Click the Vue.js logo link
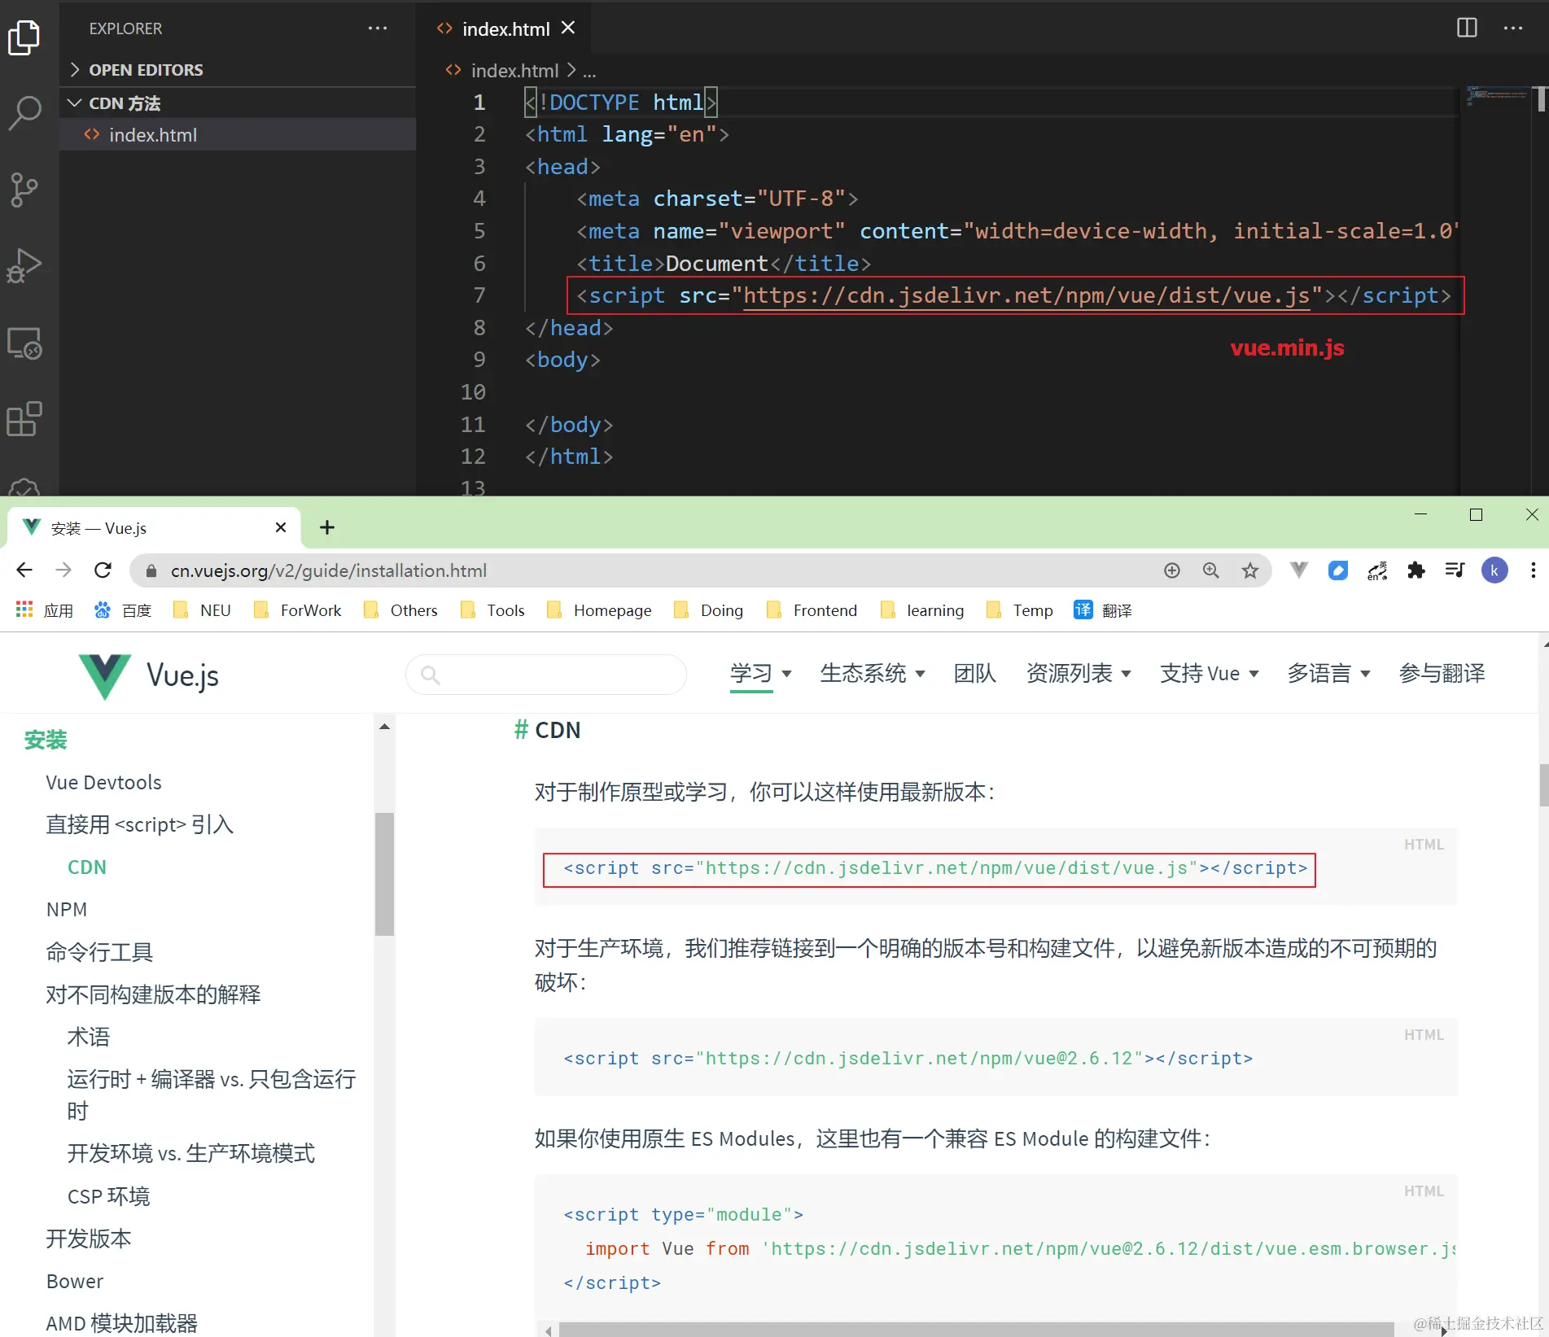The width and height of the screenshot is (1549, 1337). pos(148,675)
